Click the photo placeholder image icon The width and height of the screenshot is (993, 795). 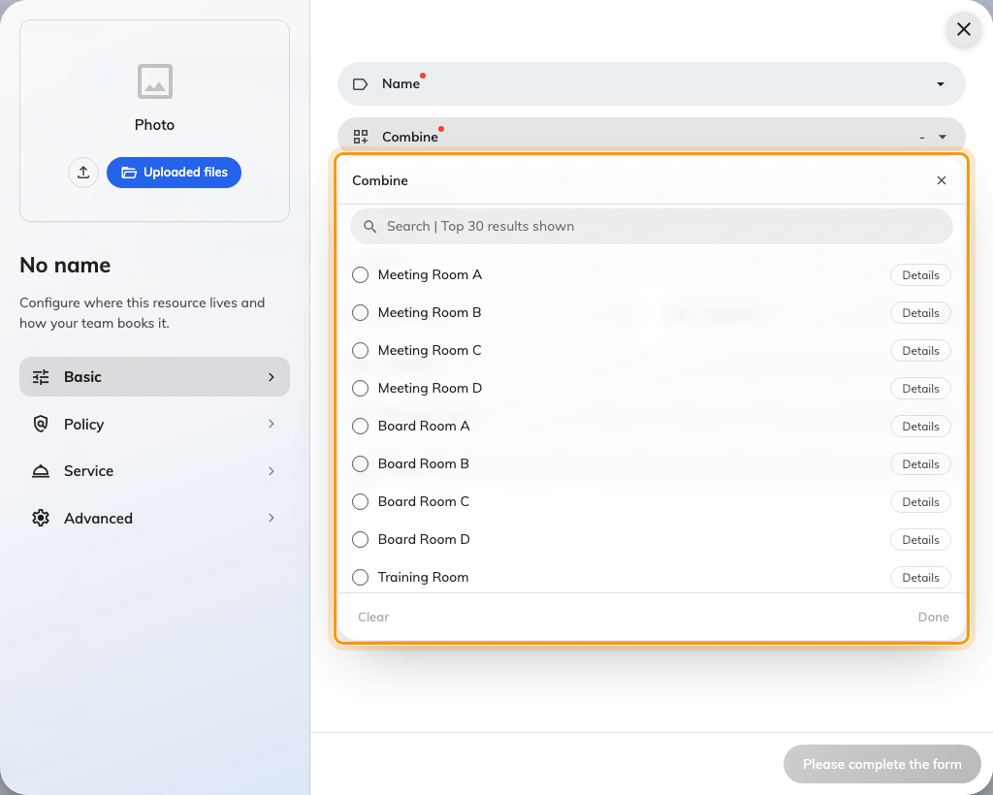(x=155, y=81)
